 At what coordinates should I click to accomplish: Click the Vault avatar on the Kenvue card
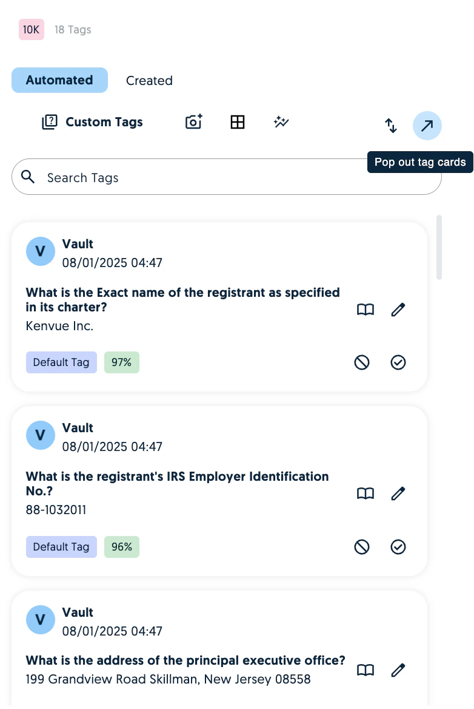(x=40, y=251)
